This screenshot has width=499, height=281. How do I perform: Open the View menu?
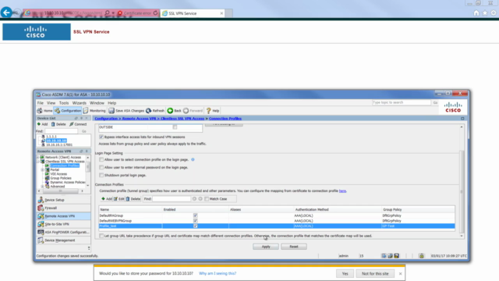point(51,103)
